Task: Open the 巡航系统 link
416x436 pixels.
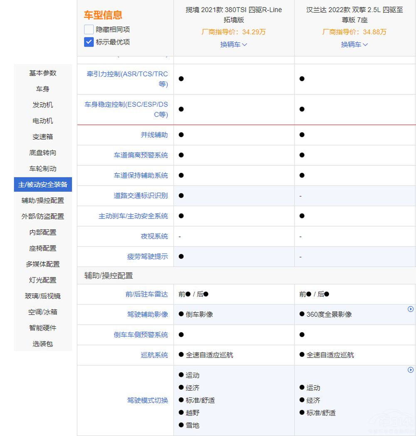Action: [154, 355]
